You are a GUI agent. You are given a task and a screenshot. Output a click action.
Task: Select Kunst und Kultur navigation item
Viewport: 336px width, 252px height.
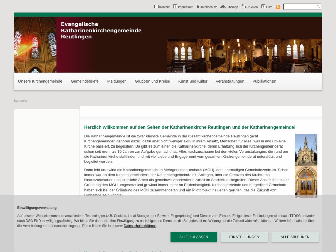click(193, 81)
